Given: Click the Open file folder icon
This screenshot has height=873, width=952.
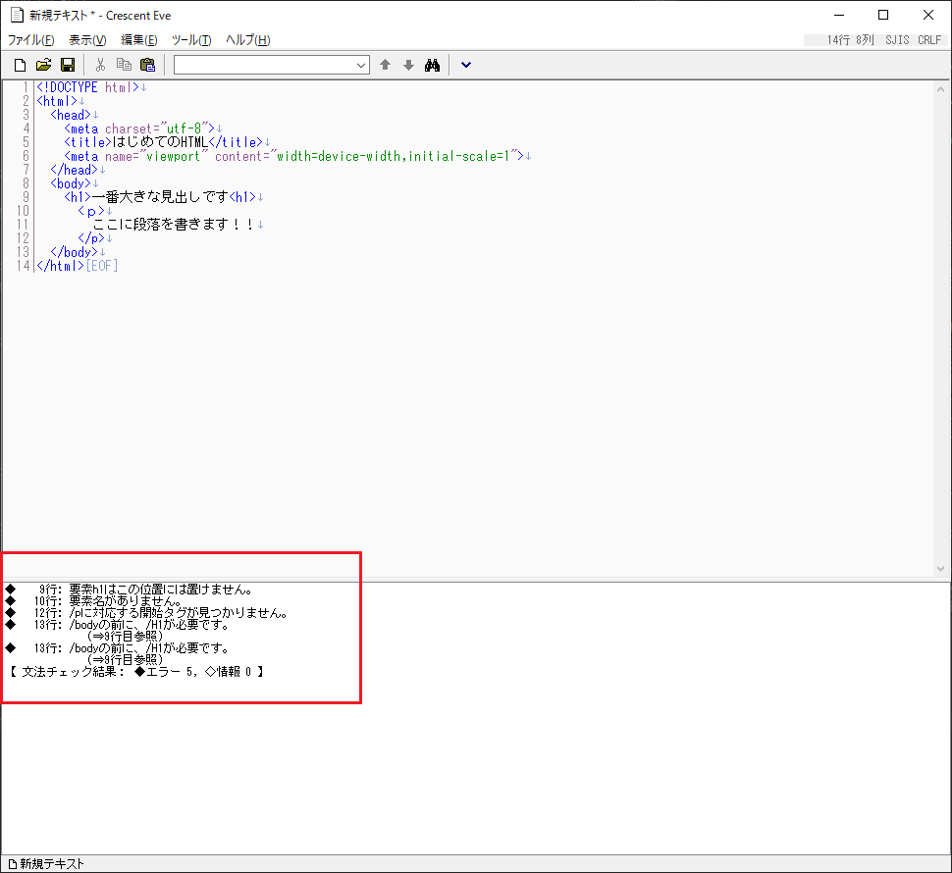Looking at the screenshot, I should 43,65.
